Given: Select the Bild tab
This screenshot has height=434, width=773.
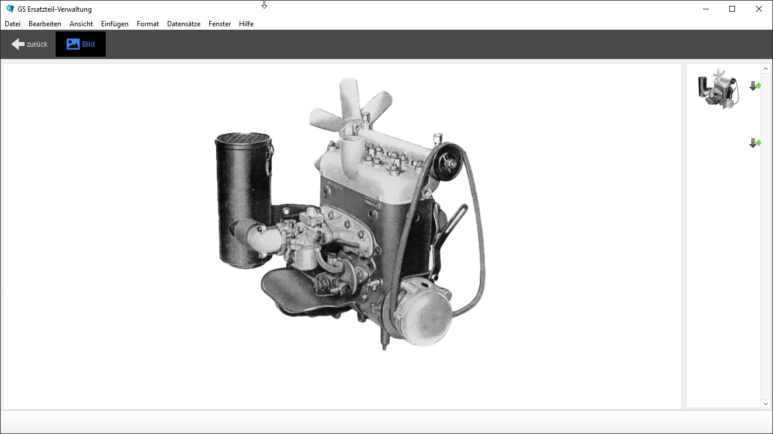Looking at the screenshot, I should [x=81, y=44].
